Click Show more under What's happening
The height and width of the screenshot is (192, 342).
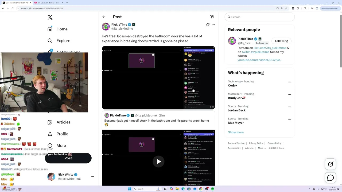[236, 132]
